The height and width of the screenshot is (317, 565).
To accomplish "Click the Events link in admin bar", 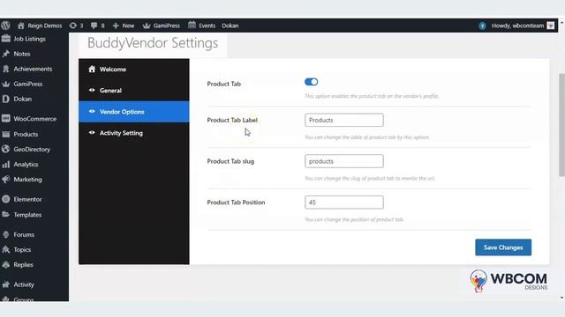I will click(207, 26).
